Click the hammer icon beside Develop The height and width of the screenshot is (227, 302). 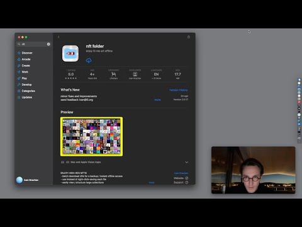[x=19, y=84]
